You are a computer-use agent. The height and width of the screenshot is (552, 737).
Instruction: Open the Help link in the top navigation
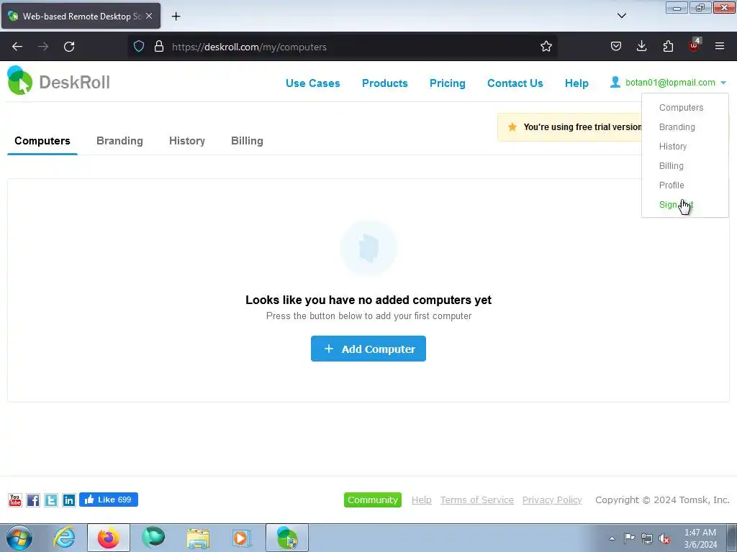pos(577,83)
